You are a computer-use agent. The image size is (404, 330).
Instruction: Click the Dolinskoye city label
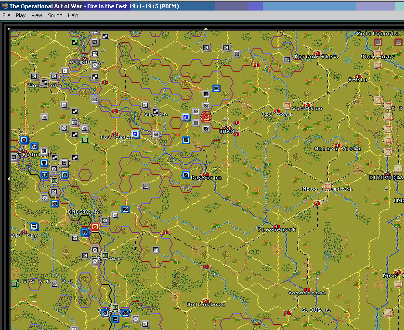206,304
